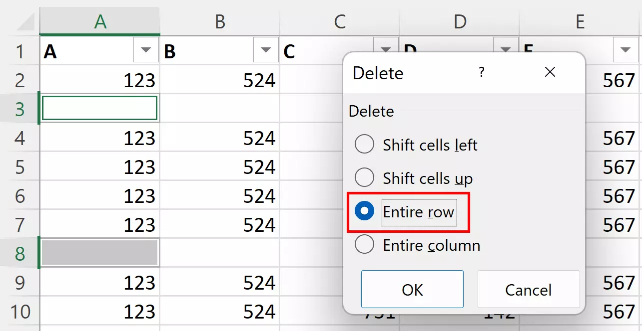Open the filter dropdown in cell E1

pyautogui.click(x=625, y=50)
